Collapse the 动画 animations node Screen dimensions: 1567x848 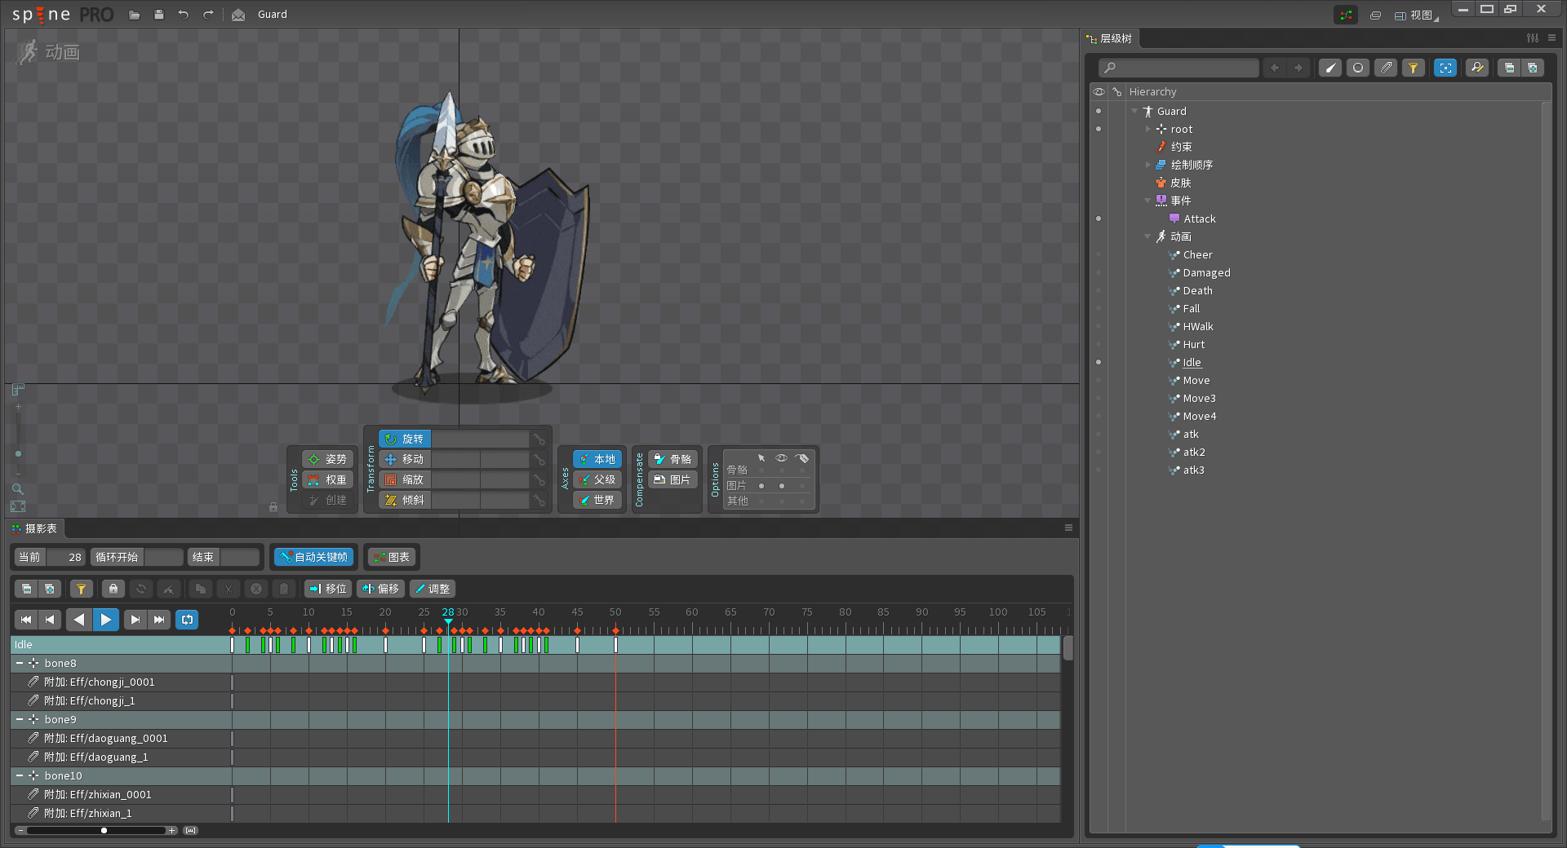(1148, 237)
